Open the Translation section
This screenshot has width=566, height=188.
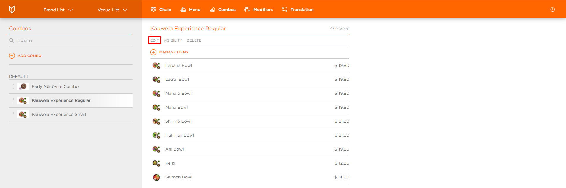(x=298, y=10)
